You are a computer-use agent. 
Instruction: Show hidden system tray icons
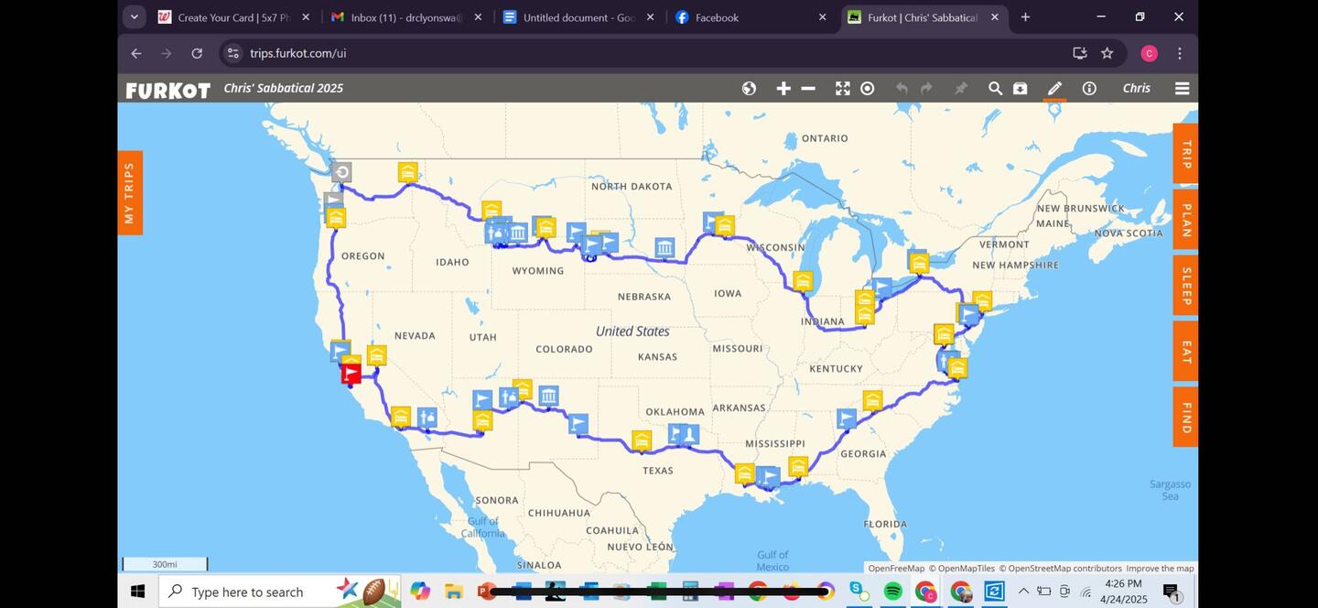coord(1023,592)
